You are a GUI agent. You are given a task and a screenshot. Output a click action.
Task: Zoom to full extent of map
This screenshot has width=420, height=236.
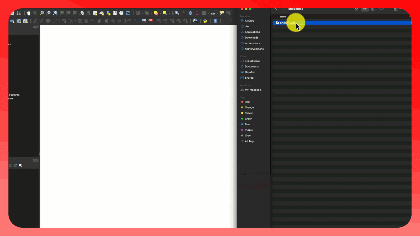pyautogui.click(x=55, y=13)
